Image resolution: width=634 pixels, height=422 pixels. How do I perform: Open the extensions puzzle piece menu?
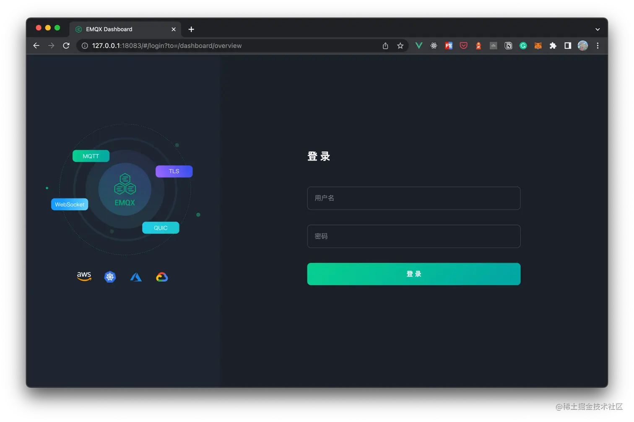point(553,46)
